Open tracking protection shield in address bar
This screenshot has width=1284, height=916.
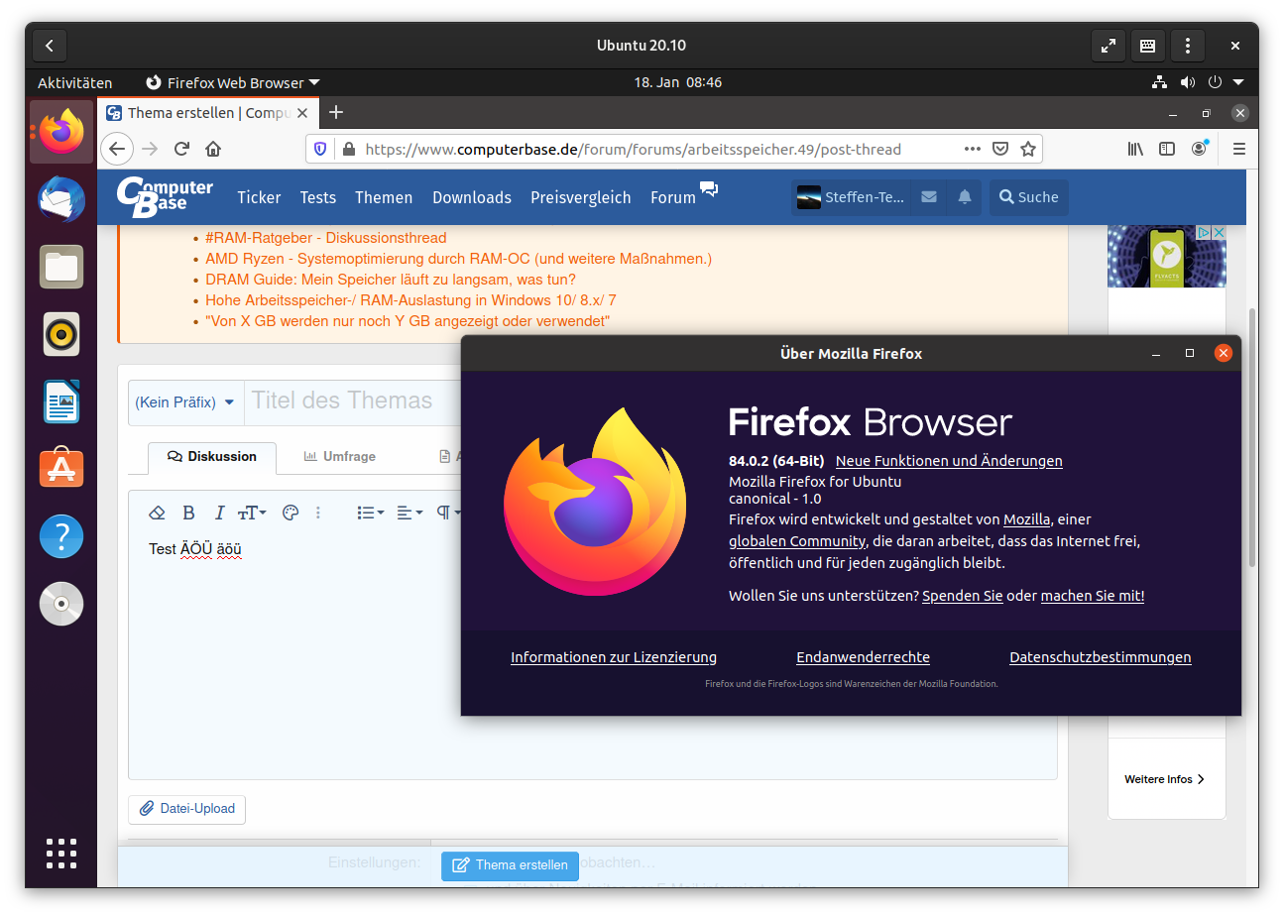[320, 149]
